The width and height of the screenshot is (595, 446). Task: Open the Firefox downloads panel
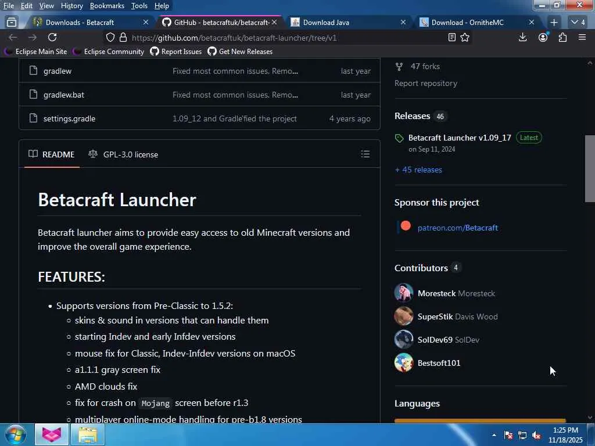click(x=522, y=37)
